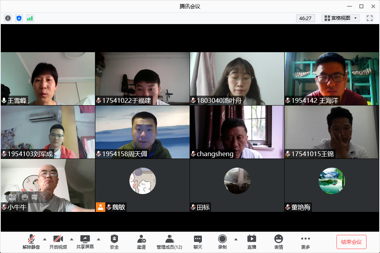Expand audio options arrow beside 解除静音
The image size is (380, 253).
click(x=44, y=239)
